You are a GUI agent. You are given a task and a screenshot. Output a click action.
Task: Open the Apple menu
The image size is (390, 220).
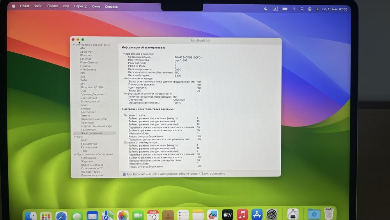[x=13, y=6]
